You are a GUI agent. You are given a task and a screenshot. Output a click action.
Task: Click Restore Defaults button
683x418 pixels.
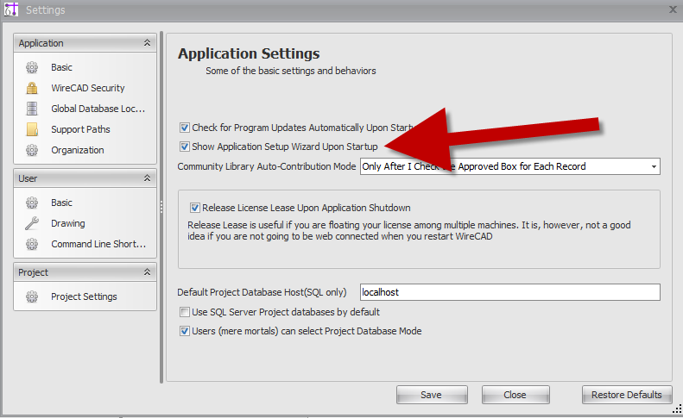[627, 395]
